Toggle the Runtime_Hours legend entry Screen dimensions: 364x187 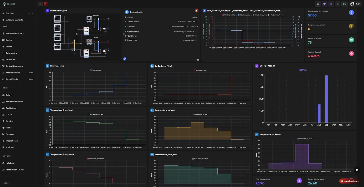coord(95,70)
